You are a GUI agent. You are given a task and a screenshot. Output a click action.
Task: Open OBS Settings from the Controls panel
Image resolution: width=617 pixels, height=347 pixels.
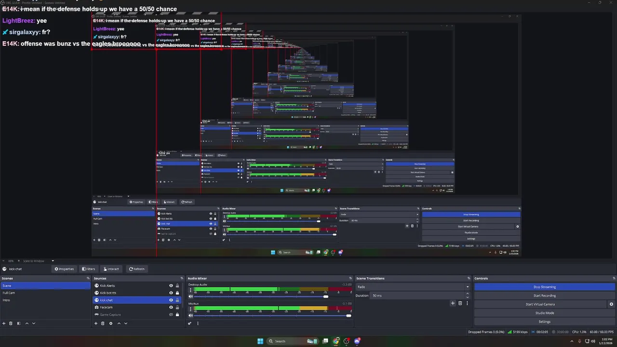[x=545, y=321]
